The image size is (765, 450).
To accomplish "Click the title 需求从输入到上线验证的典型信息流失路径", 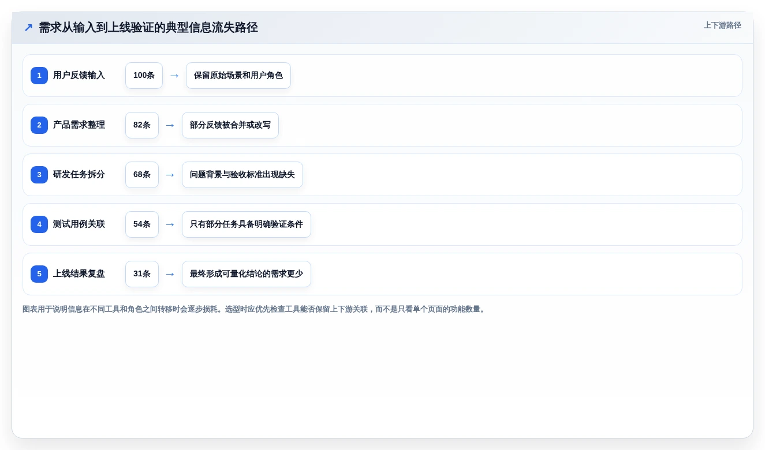I will pyautogui.click(x=148, y=28).
